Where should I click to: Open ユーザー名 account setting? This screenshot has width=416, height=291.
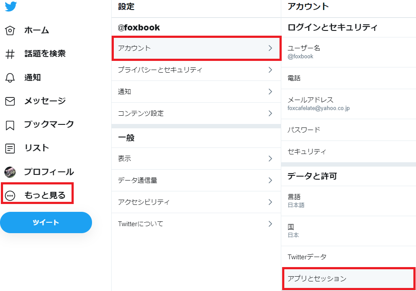[x=348, y=52]
